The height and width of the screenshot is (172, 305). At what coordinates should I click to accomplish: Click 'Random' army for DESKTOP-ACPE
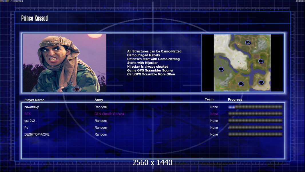(x=100, y=134)
